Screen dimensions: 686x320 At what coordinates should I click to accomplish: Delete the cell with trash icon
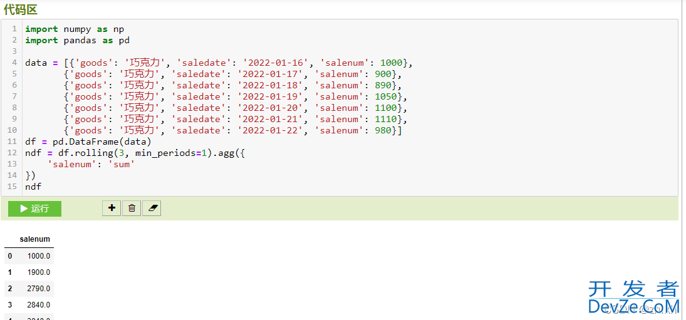132,208
